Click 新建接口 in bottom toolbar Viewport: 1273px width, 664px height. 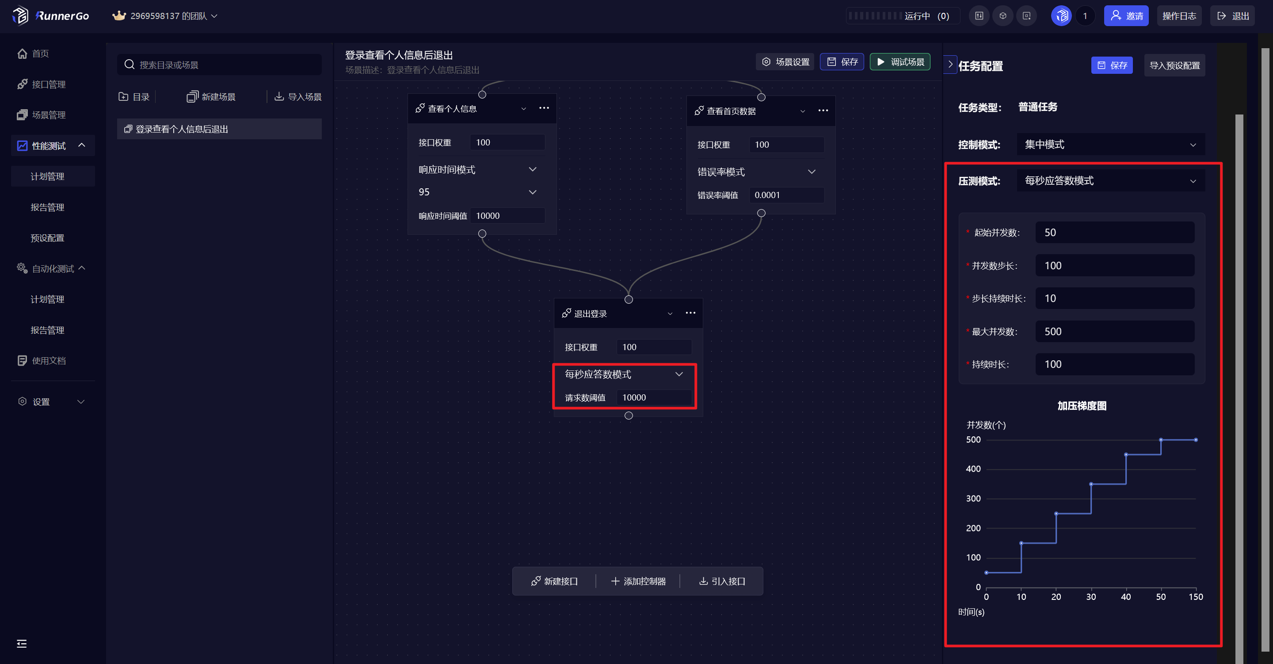[x=554, y=581]
